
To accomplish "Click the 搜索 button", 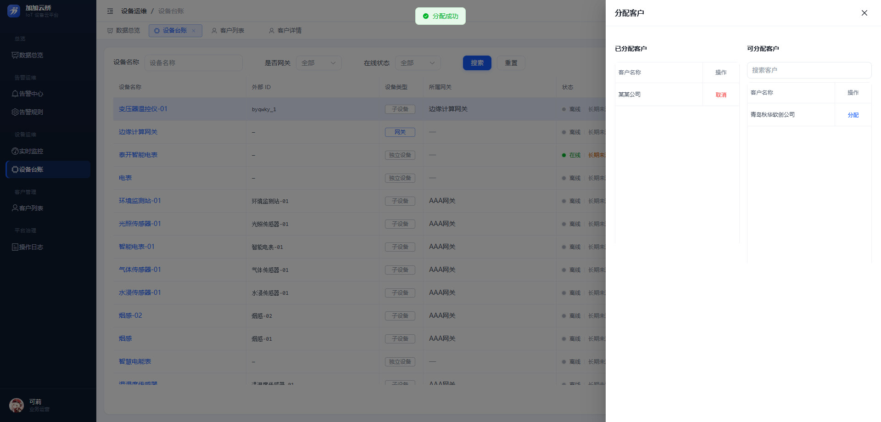I will (x=477, y=63).
